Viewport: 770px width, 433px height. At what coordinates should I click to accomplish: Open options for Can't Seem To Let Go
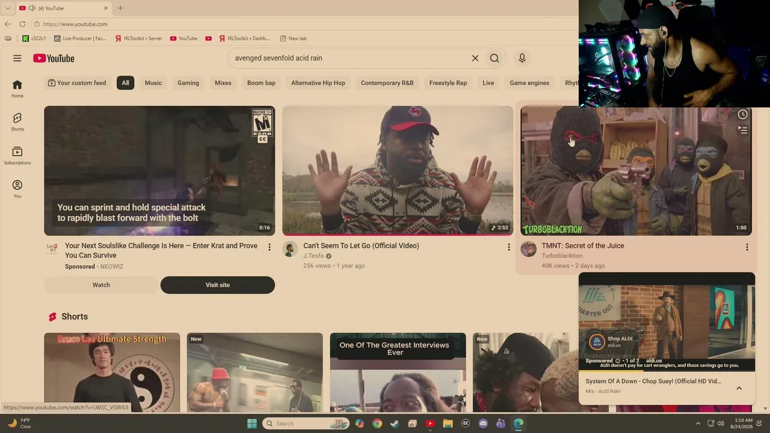pyautogui.click(x=508, y=247)
